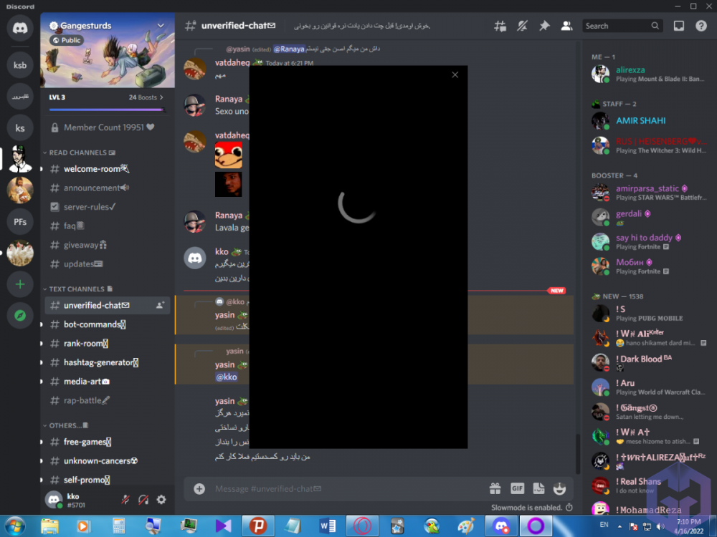Toggle headphone deafen in user panel
Viewport: 717px width, 537px height.
[x=143, y=500]
